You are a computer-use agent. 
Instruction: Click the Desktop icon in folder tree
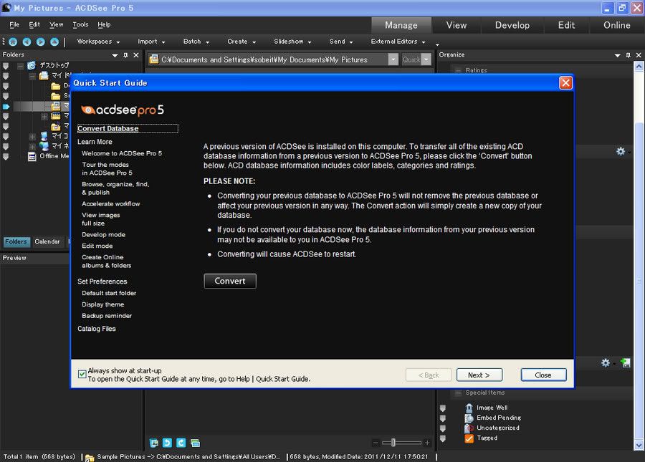[32, 65]
